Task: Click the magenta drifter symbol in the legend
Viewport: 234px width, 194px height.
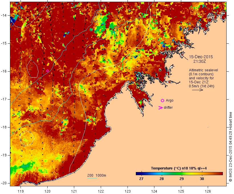Action: pyautogui.click(x=161, y=108)
